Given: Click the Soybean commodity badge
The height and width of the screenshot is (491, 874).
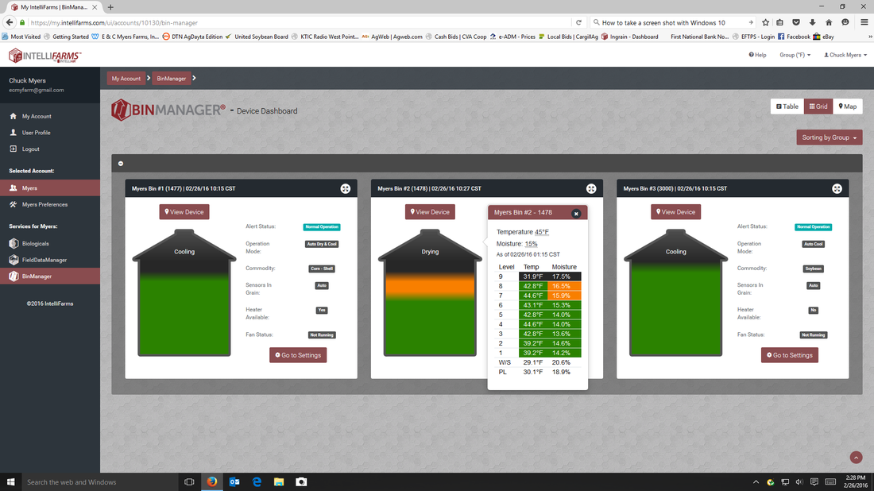Looking at the screenshot, I should click(x=814, y=269).
